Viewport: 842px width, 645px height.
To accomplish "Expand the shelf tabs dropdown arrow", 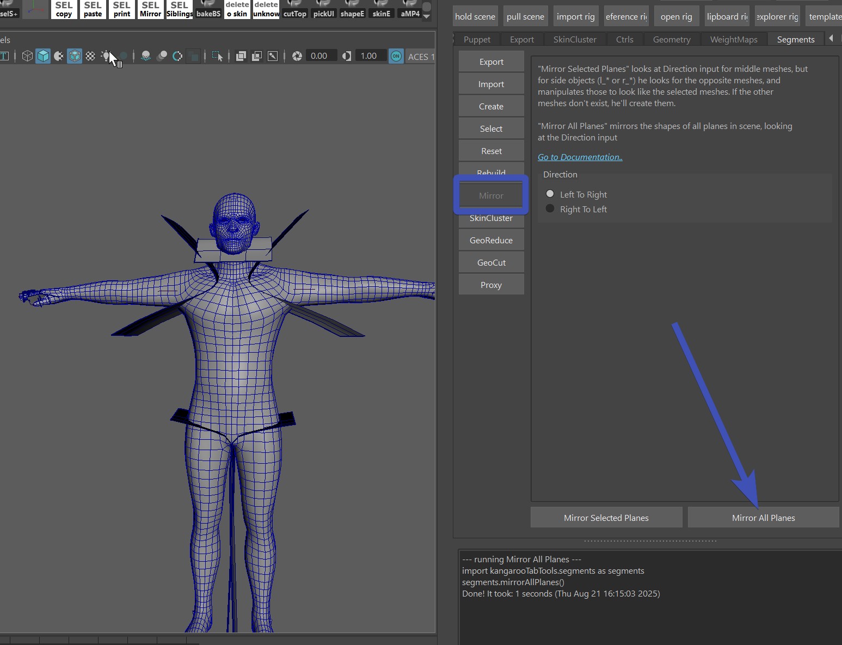I will coord(427,16).
